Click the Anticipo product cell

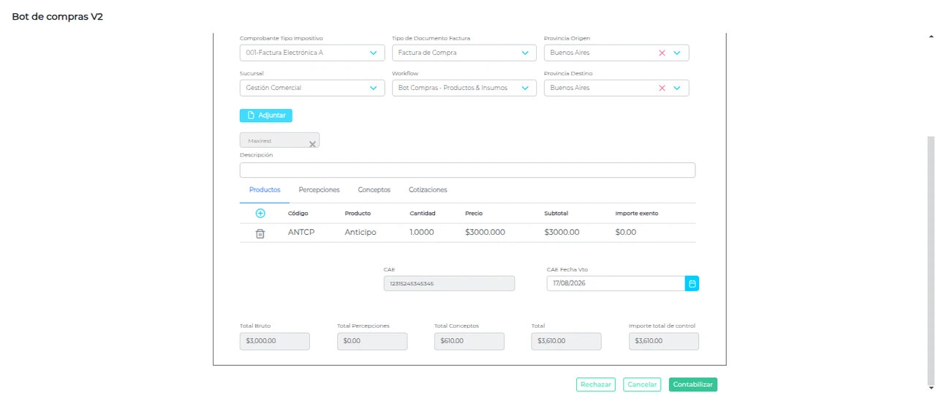tap(361, 232)
